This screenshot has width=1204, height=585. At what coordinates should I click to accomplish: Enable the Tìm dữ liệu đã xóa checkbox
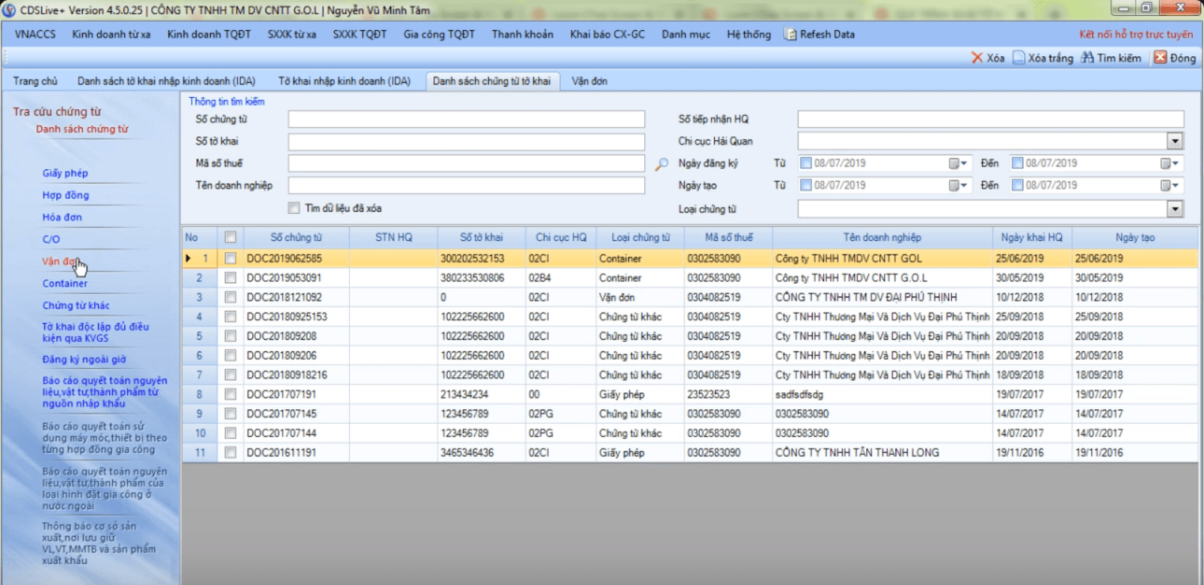pyautogui.click(x=294, y=208)
